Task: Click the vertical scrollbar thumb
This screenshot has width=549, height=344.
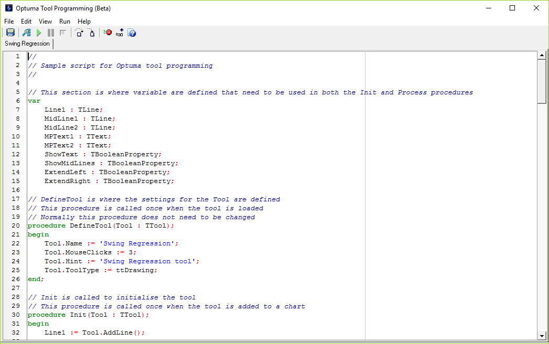Action: click(542, 81)
